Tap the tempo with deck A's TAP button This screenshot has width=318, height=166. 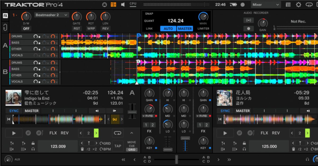118,146
